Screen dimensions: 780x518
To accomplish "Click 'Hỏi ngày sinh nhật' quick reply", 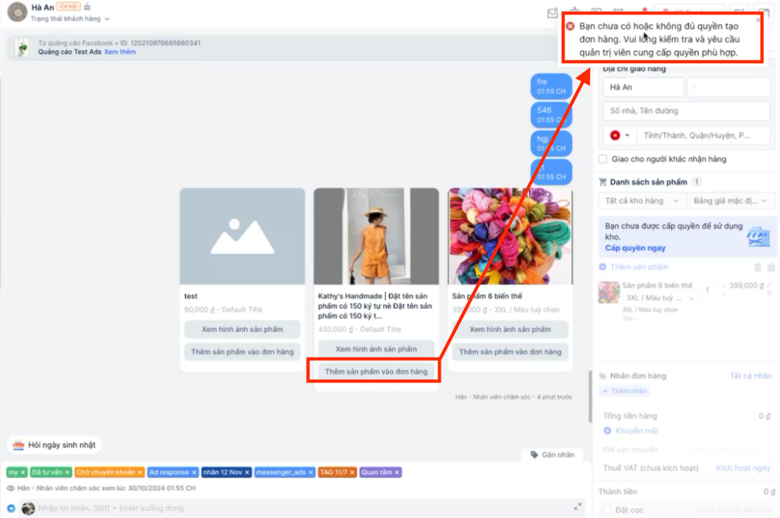I will [54, 444].
